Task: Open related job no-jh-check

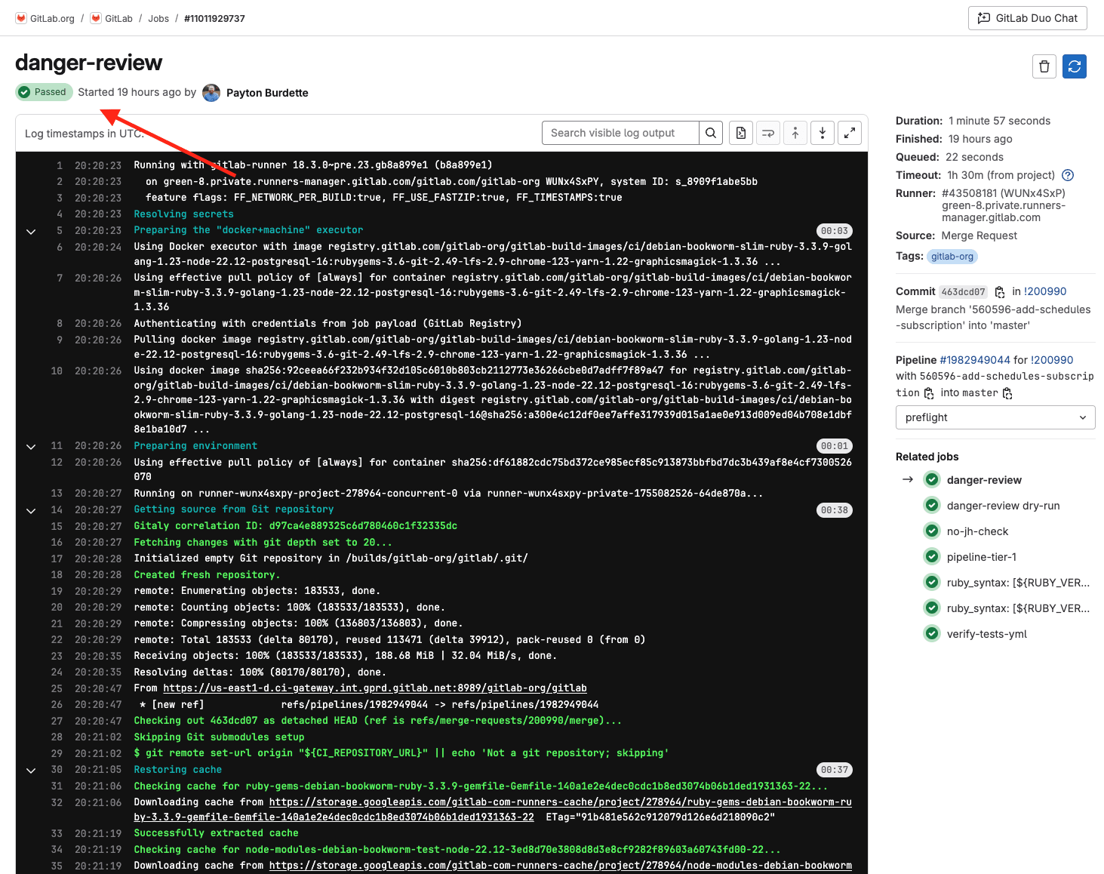Action: (x=977, y=531)
